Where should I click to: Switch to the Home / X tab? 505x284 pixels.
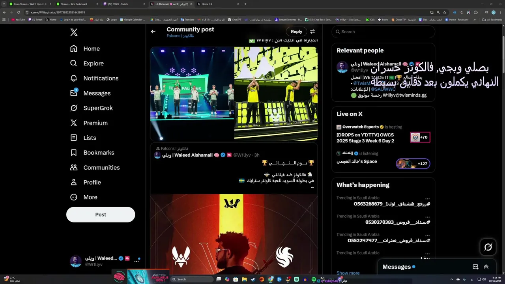click(x=217, y=4)
